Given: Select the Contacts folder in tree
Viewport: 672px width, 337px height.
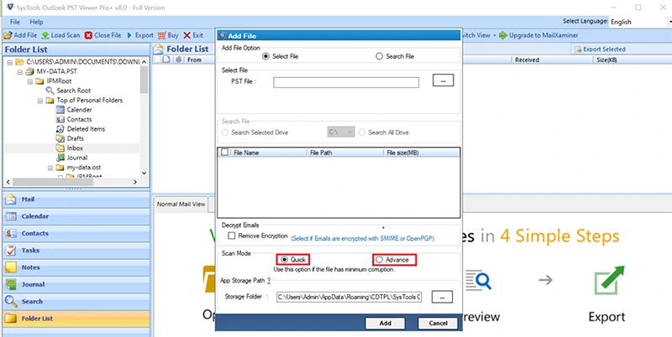Looking at the screenshot, I should 74,119.
